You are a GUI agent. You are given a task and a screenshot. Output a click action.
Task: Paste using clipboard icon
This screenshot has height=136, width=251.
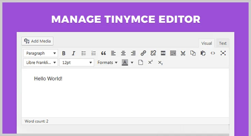tap(203, 53)
